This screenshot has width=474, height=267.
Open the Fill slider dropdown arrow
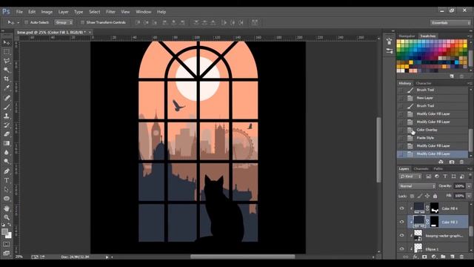[x=469, y=196]
